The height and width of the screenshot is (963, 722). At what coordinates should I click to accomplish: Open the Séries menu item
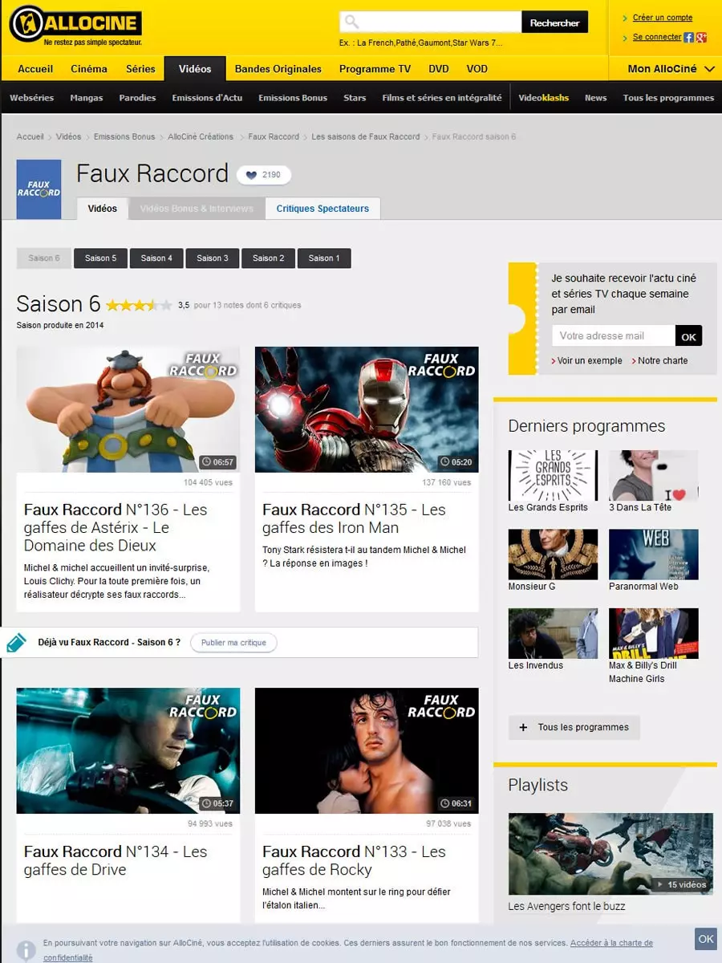click(x=140, y=69)
